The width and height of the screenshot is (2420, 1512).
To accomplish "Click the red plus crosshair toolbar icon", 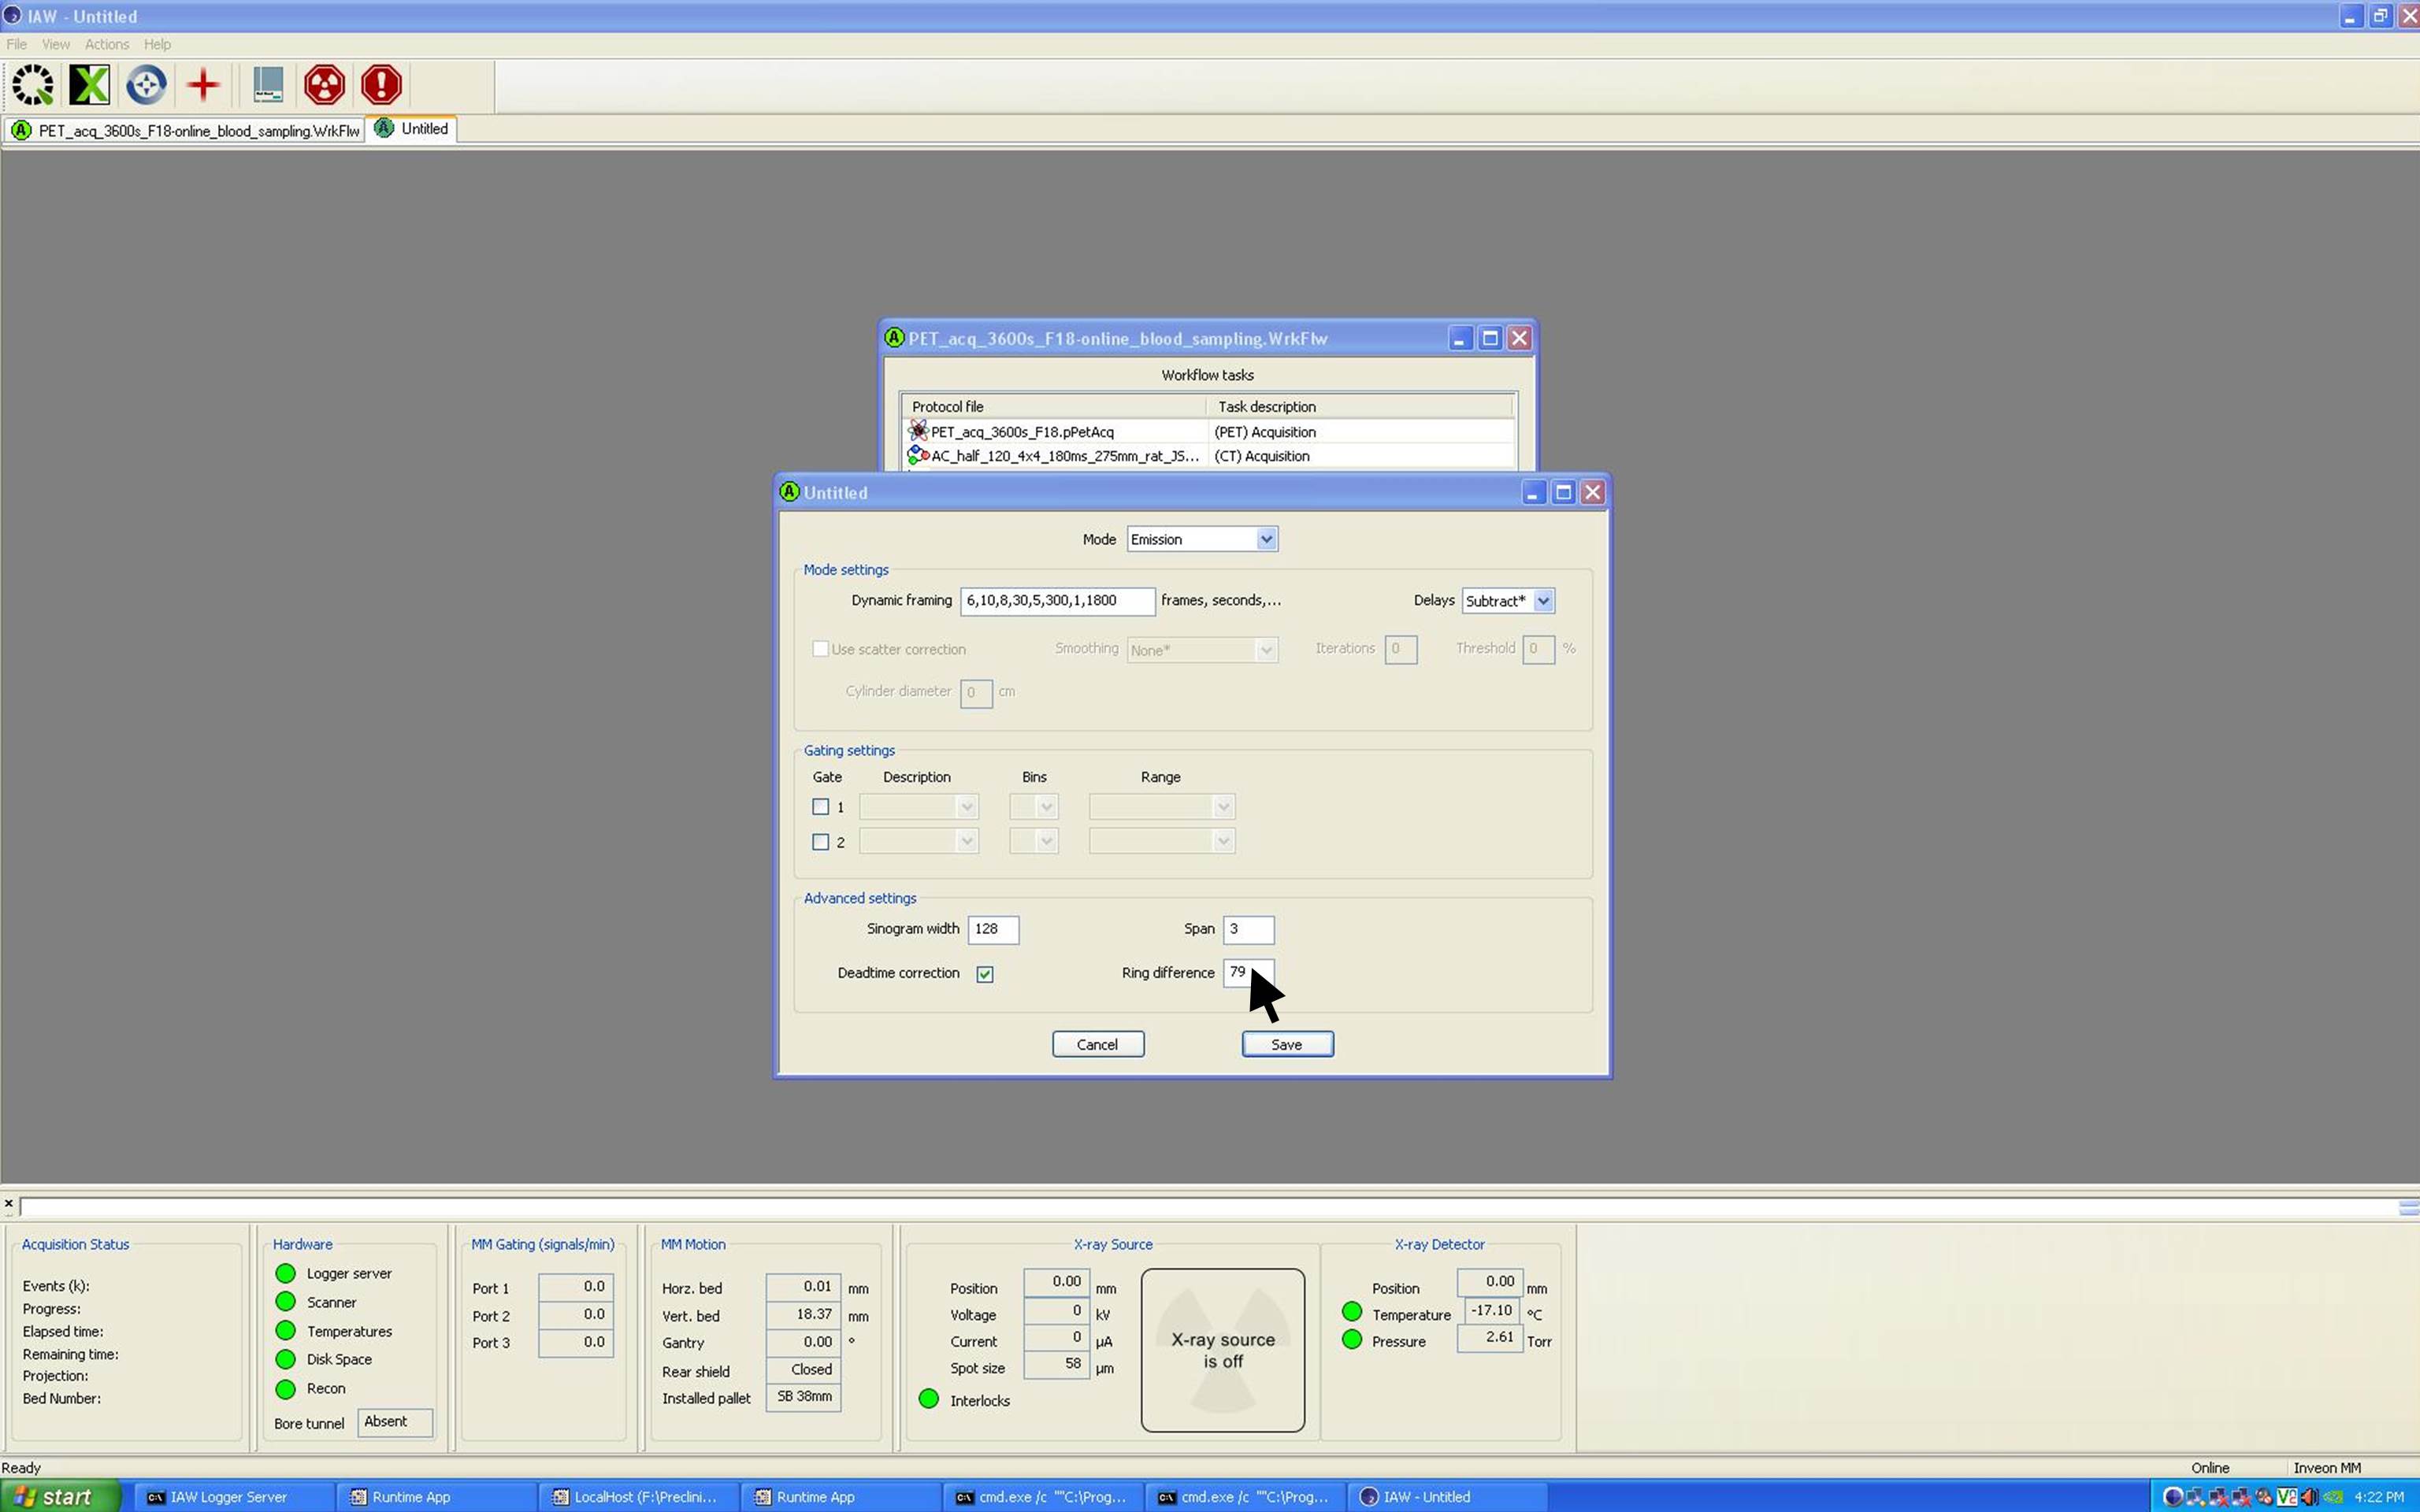I will [x=203, y=85].
